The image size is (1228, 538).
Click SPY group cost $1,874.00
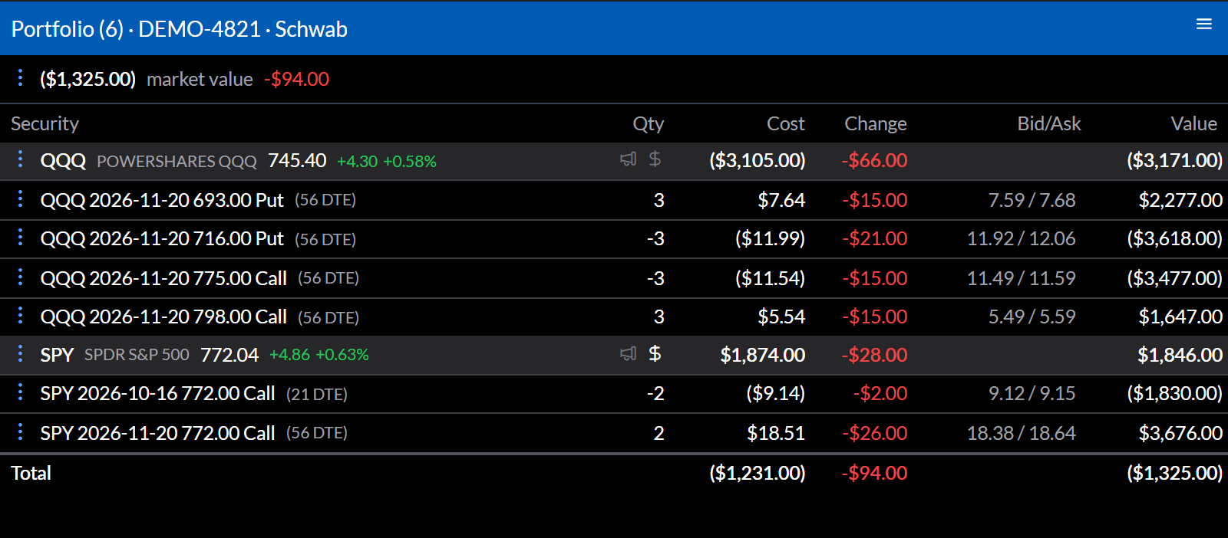click(x=763, y=355)
